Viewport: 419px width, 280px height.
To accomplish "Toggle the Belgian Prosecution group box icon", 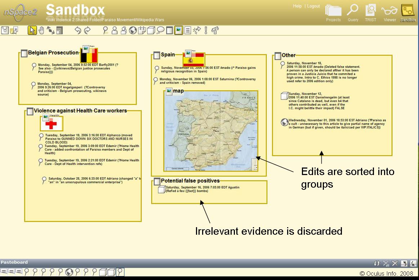I will (24, 53).
